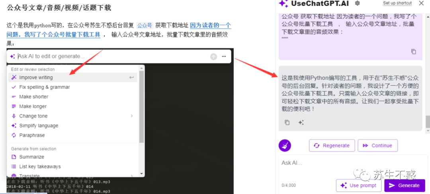Image resolution: width=430 pixels, height=194 pixels.
Task: Select Simplify language option
Action: [x=73, y=126]
